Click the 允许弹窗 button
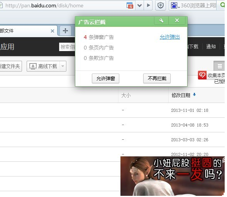The image size is (227, 197). click(106, 79)
